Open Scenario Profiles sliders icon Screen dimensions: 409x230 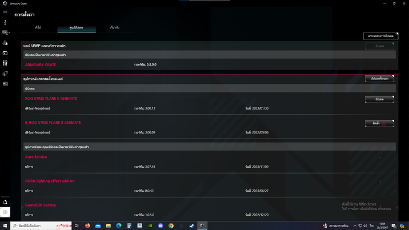click(5, 63)
